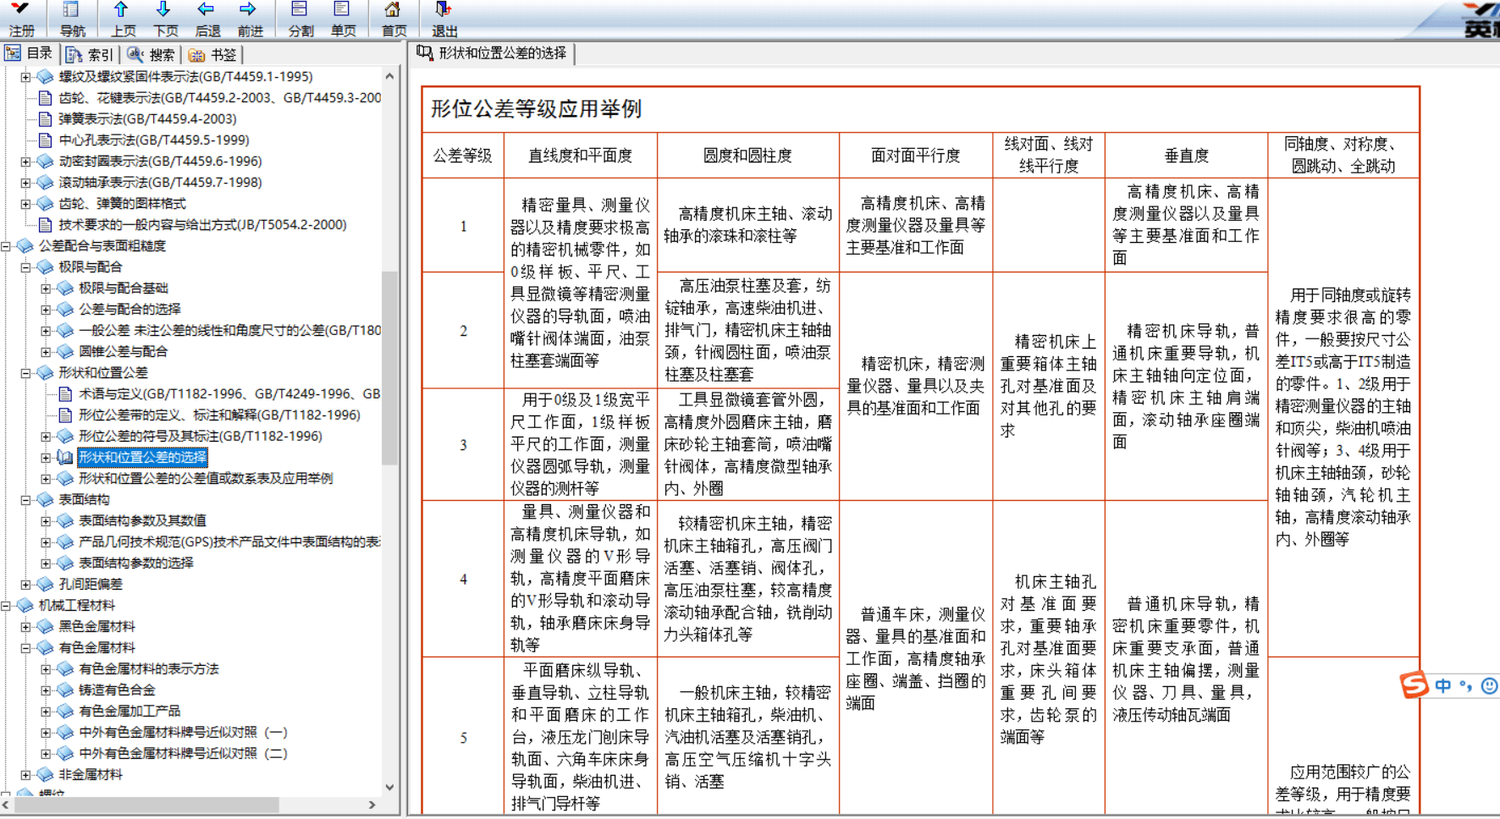Select 齿轮、弹簧的图样格式 item
Screen dimensions: 1500x819
tap(122, 204)
